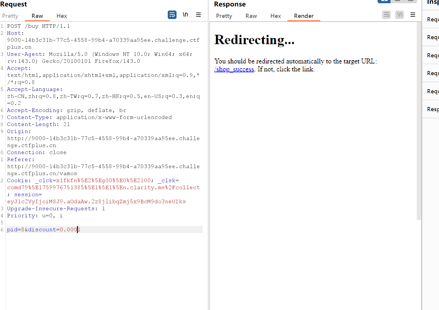Click the greyed-out Response word wrap icon
This screenshot has height=310, width=439.
coord(386,15)
